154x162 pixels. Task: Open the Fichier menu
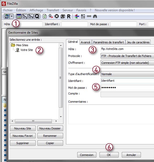point(8,10)
